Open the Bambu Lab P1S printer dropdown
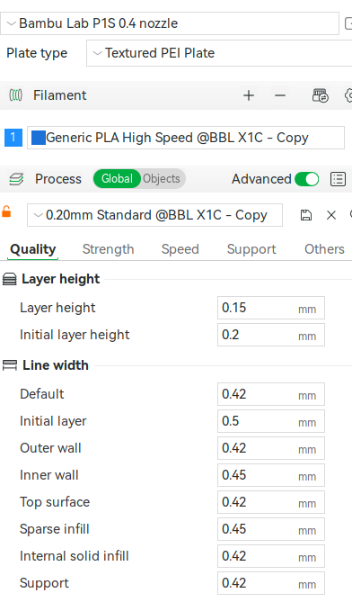 point(170,23)
